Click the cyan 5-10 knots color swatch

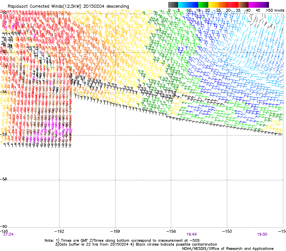tap(183, 5)
